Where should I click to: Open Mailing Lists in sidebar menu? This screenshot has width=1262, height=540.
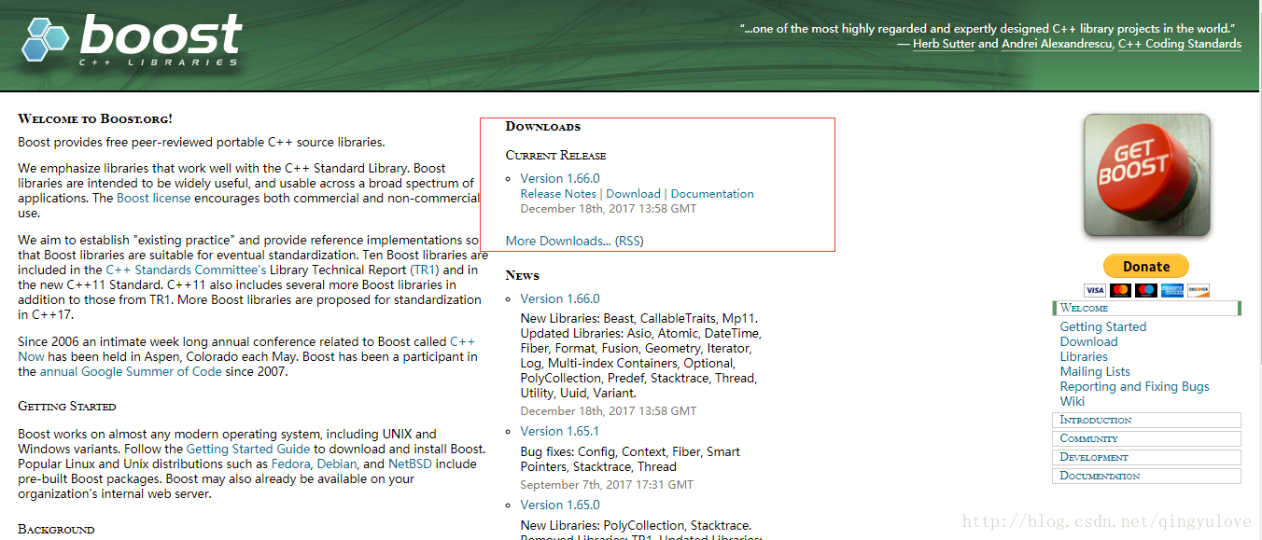tap(1095, 371)
